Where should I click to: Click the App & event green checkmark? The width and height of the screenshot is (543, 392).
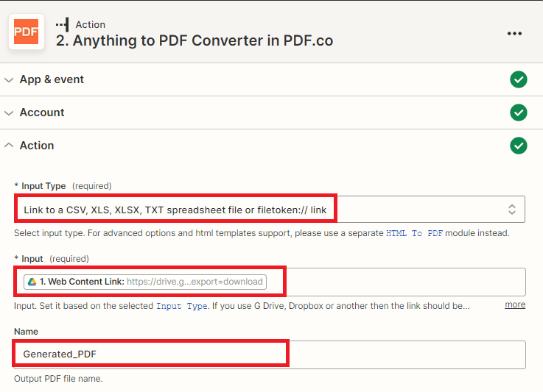click(x=519, y=79)
